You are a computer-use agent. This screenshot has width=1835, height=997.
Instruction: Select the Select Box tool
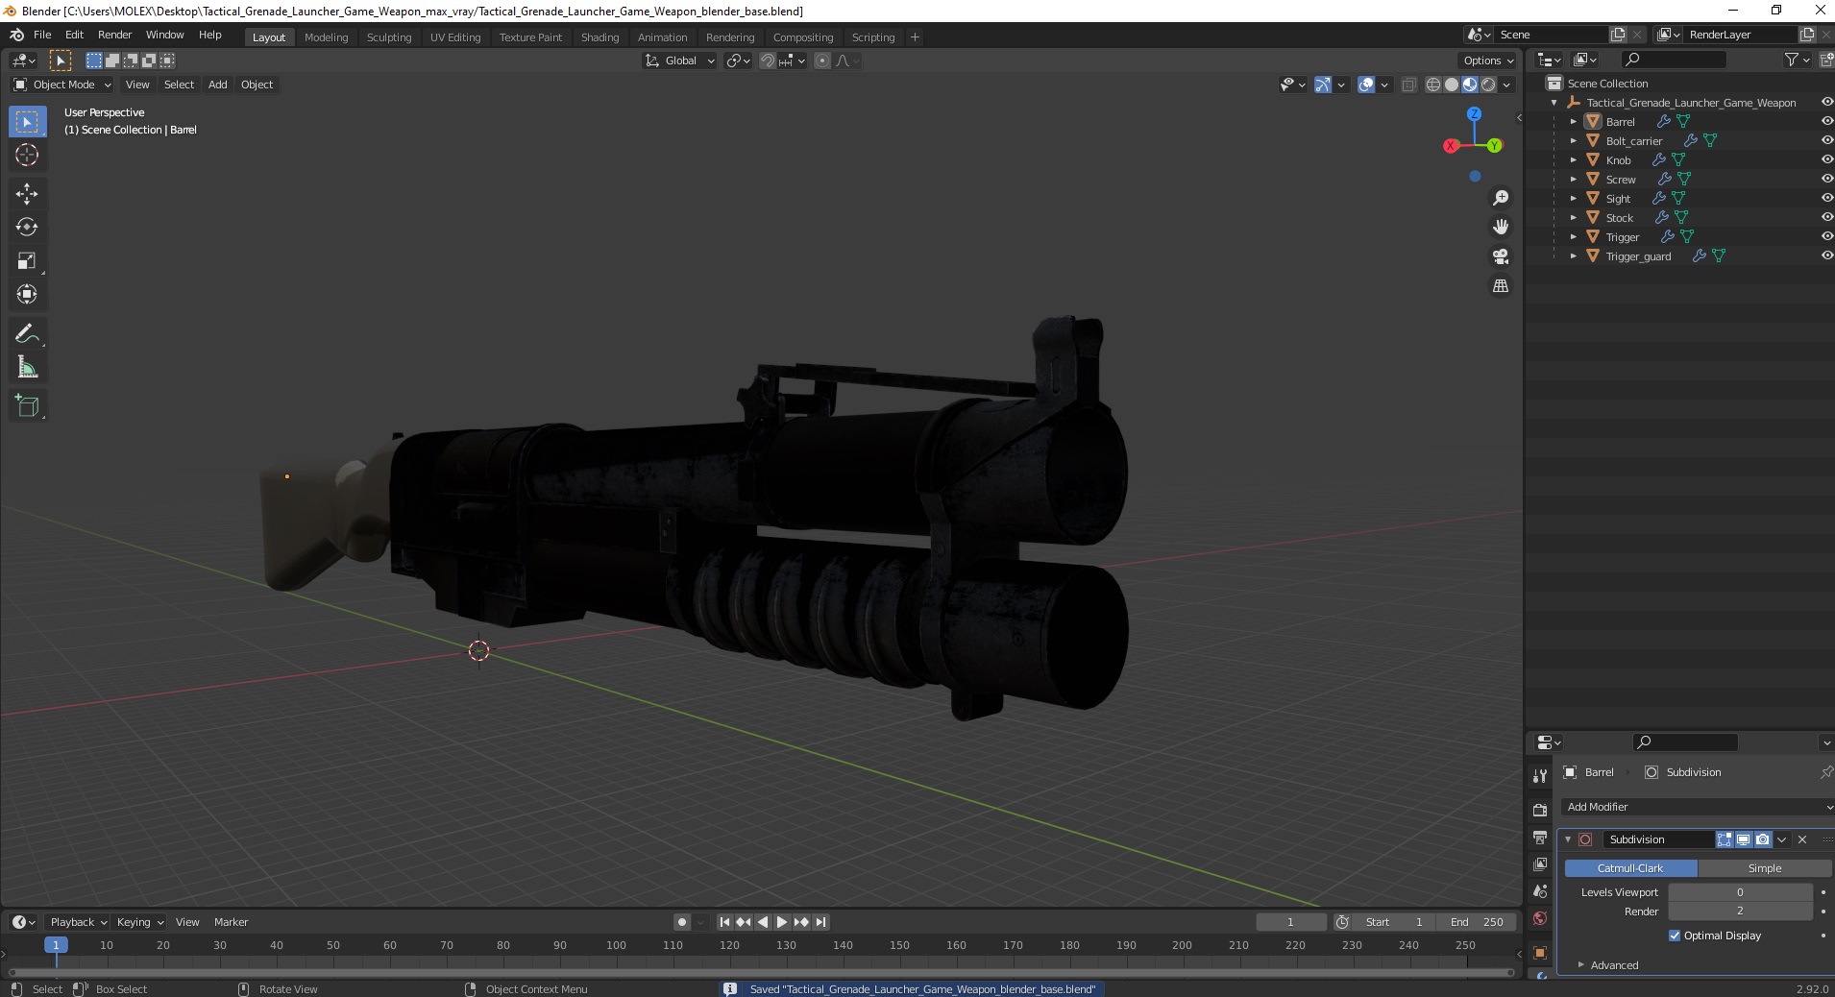pos(27,122)
